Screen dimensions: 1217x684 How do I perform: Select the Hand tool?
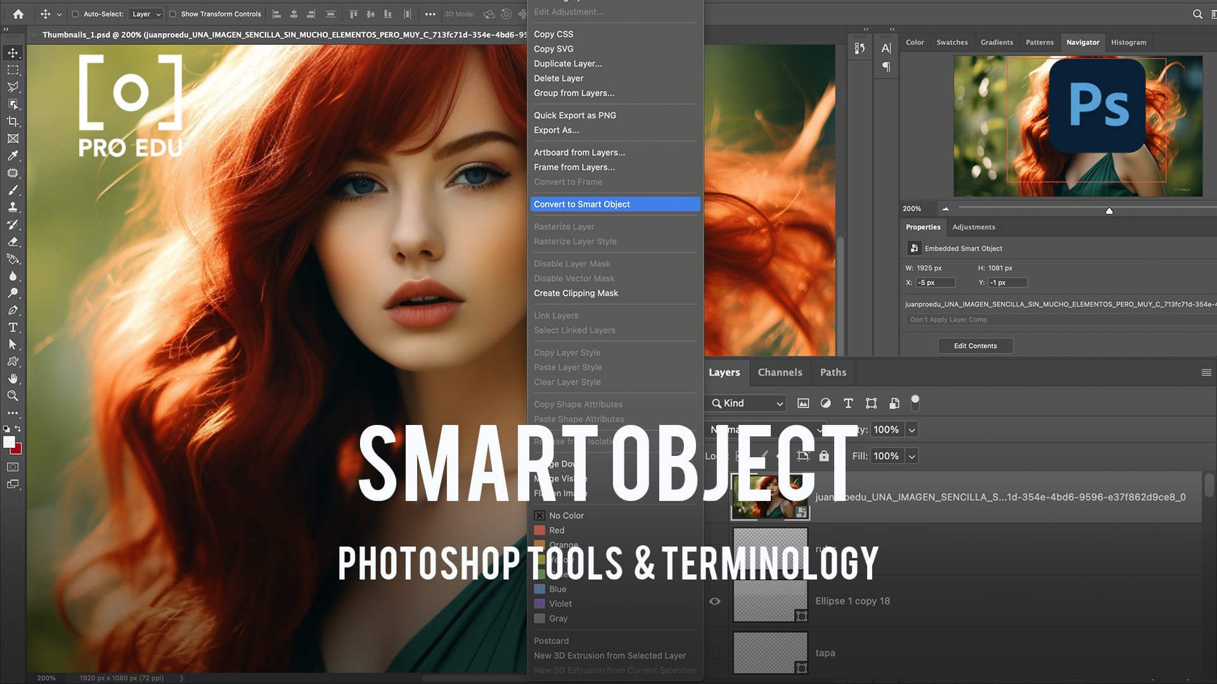(13, 379)
